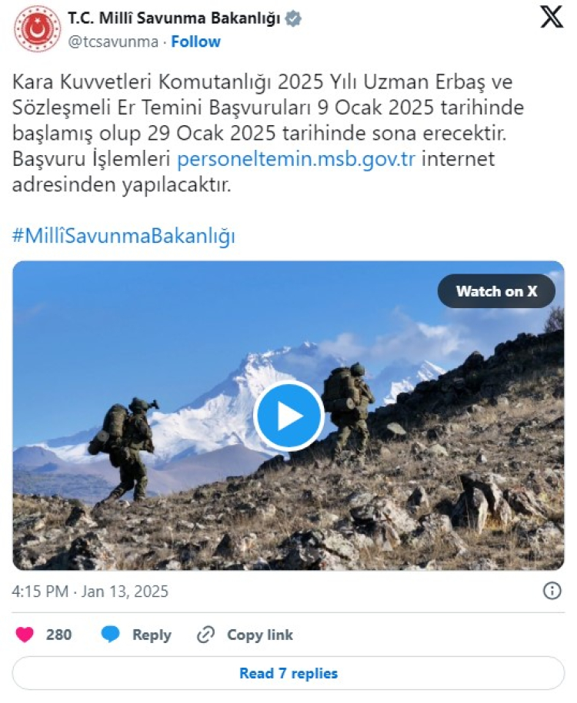Click the copy link chain icon
This screenshot has height=703, width=577.
click(206, 635)
